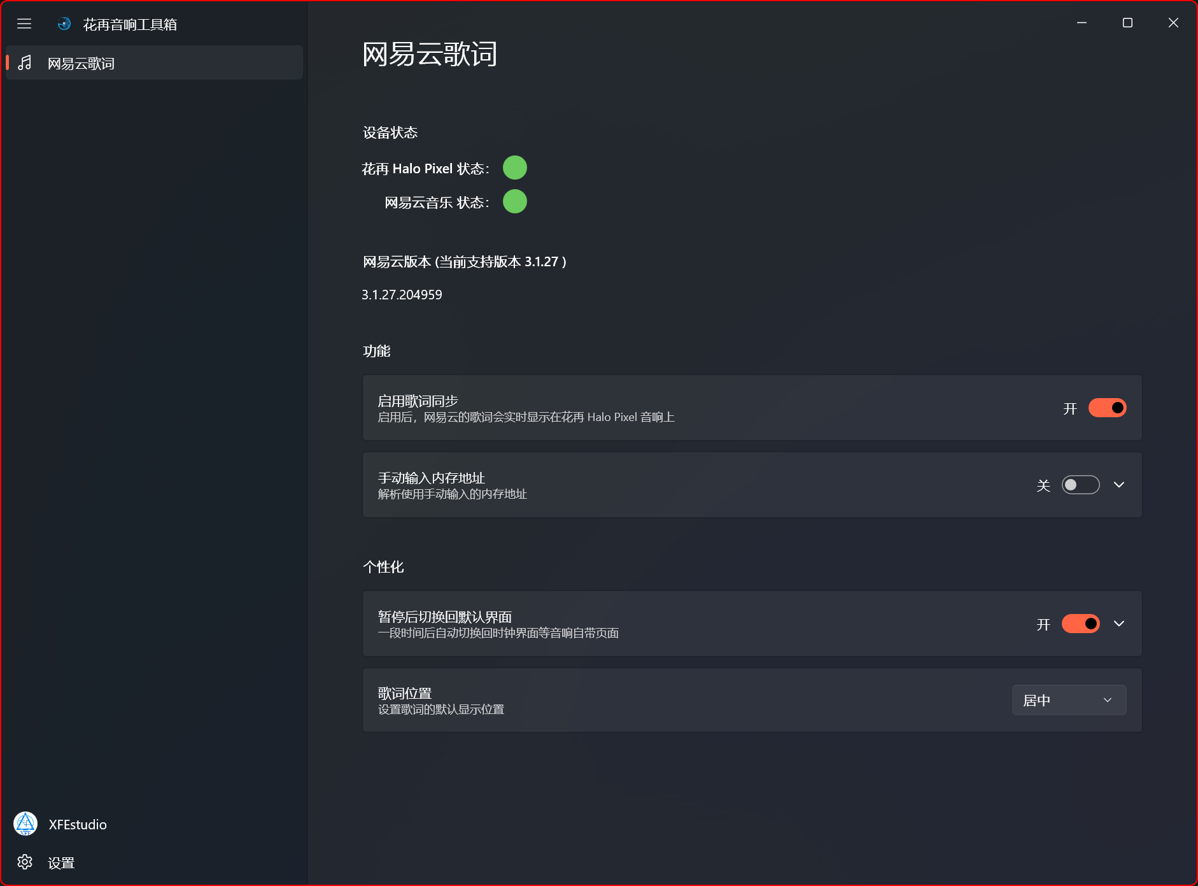The image size is (1198, 886).
Task: Disable the 启用歌词同步 toggle
Action: point(1107,408)
